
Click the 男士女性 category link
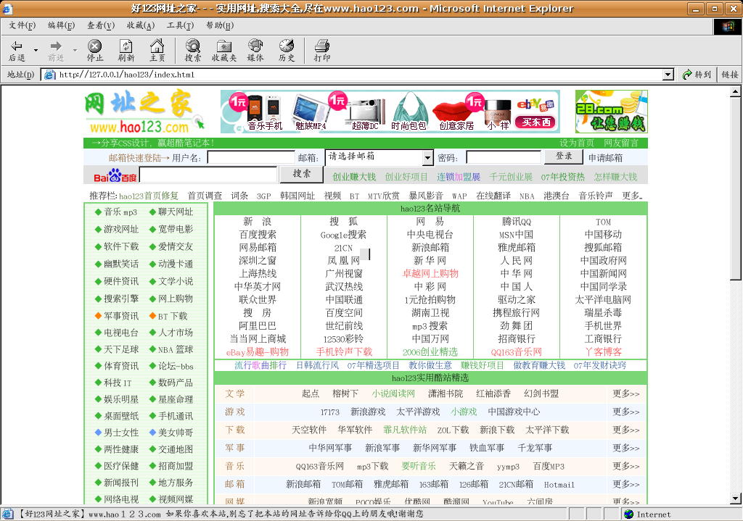(121, 433)
